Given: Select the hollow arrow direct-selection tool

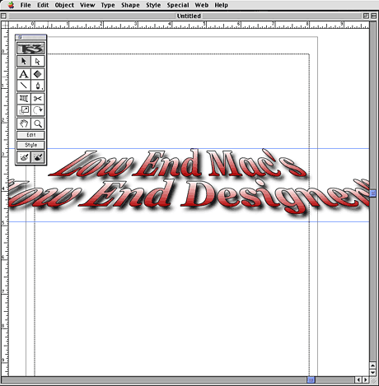Looking at the screenshot, I should pos(38,61).
